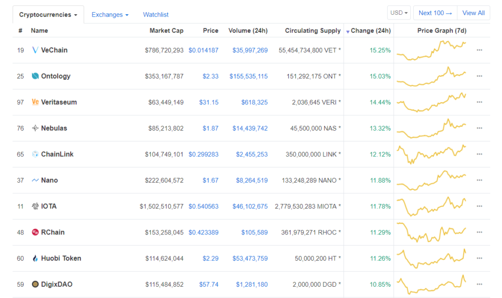
Task: Go to the Next 100 coins
Action: (x=435, y=13)
